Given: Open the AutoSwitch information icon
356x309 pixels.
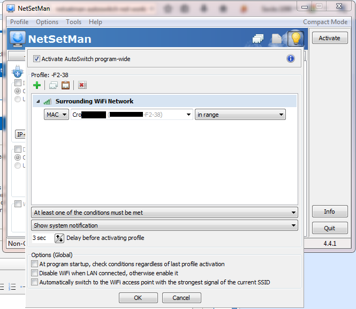Looking at the screenshot, I should (290, 58).
